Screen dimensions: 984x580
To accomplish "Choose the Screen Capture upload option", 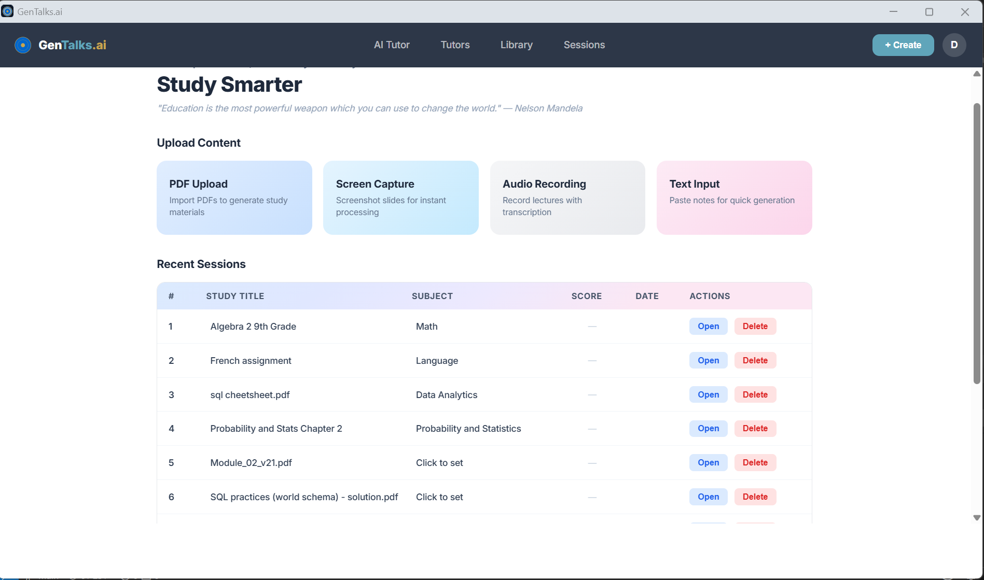I will (x=400, y=197).
